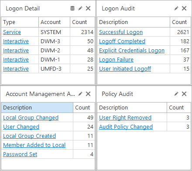Open the Successful Logon link
192x171 pixels.
[x=121, y=32]
